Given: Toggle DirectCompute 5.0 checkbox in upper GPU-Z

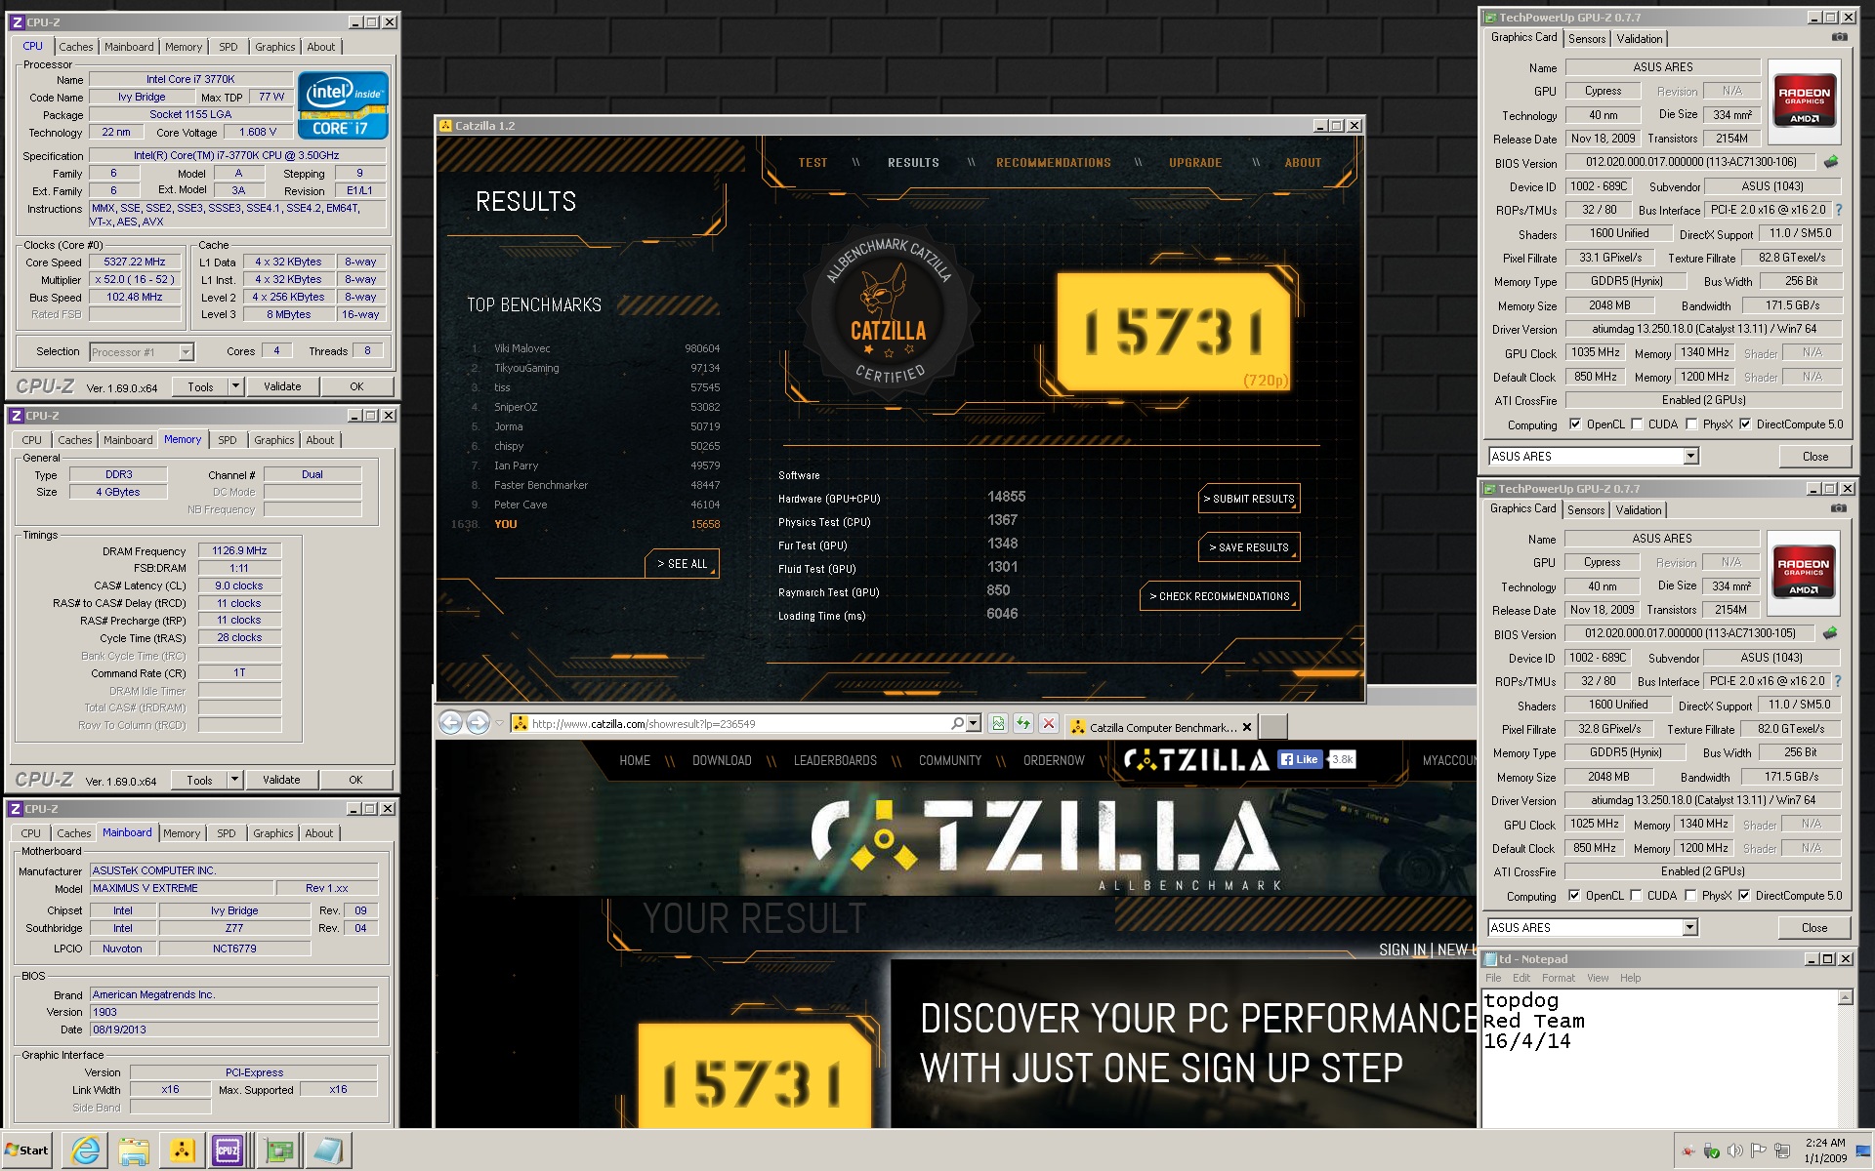Looking at the screenshot, I should pyautogui.click(x=1745, y=424).
